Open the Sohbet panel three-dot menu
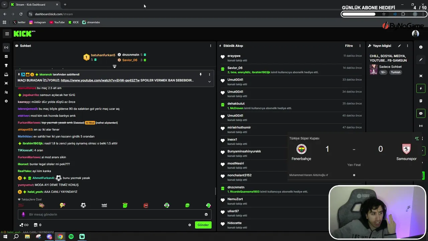Viewport: 428px width, 241px height. pos(211,46)
